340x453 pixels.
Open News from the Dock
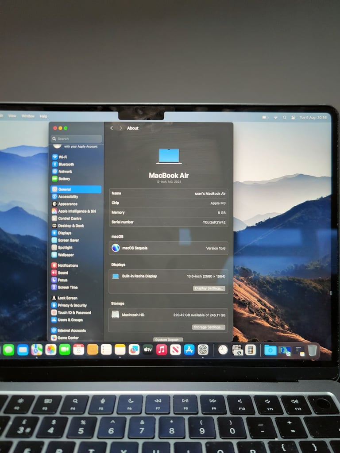[x=175, y=349]
